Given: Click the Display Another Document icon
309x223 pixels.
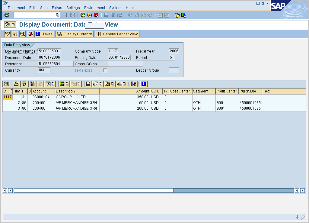Looking at the screenshot, I should point(15,34).
